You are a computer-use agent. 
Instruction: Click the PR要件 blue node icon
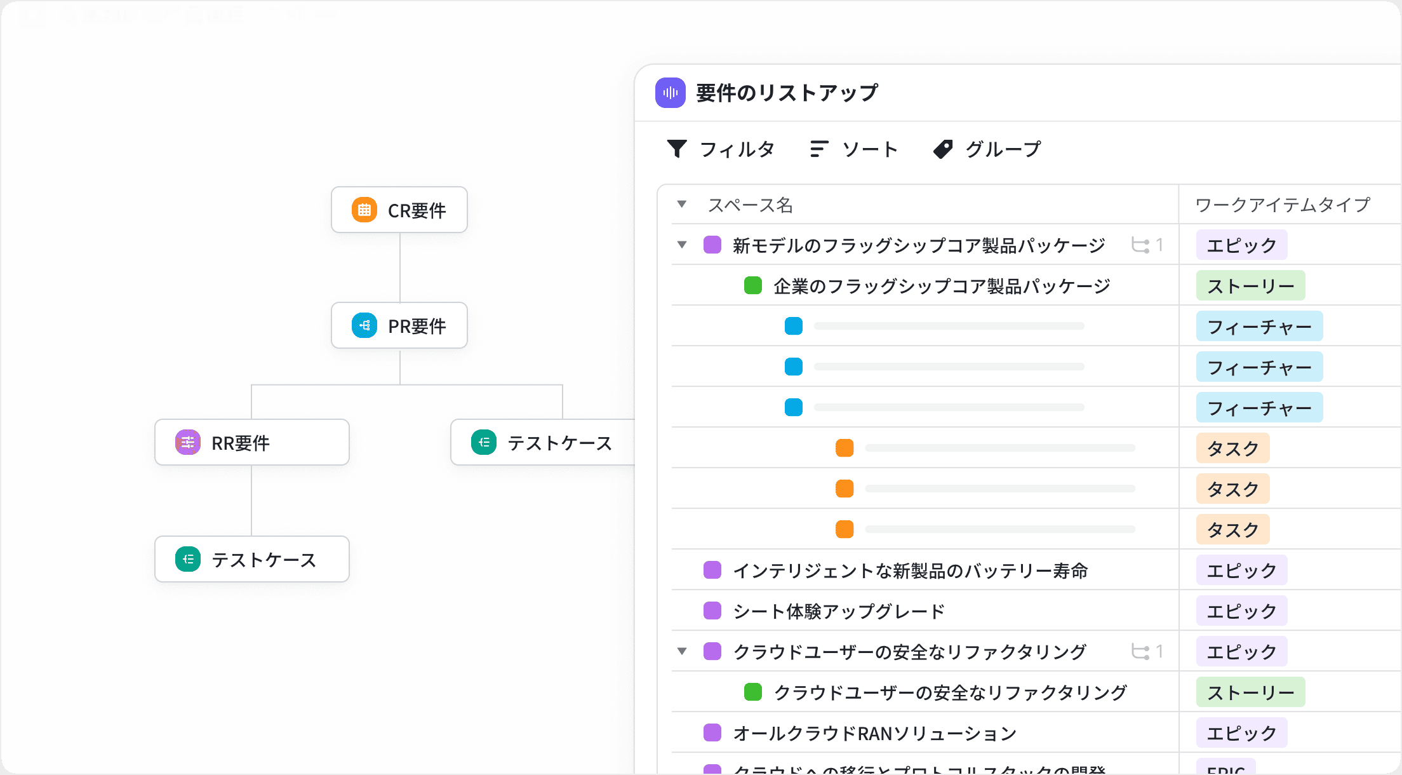[x=364, y=325]
